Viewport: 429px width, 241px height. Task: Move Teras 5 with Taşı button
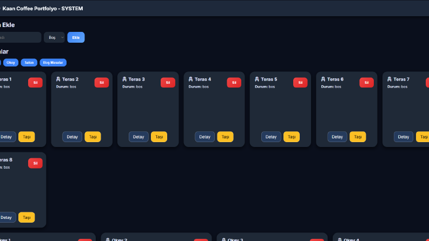(292, 137)
